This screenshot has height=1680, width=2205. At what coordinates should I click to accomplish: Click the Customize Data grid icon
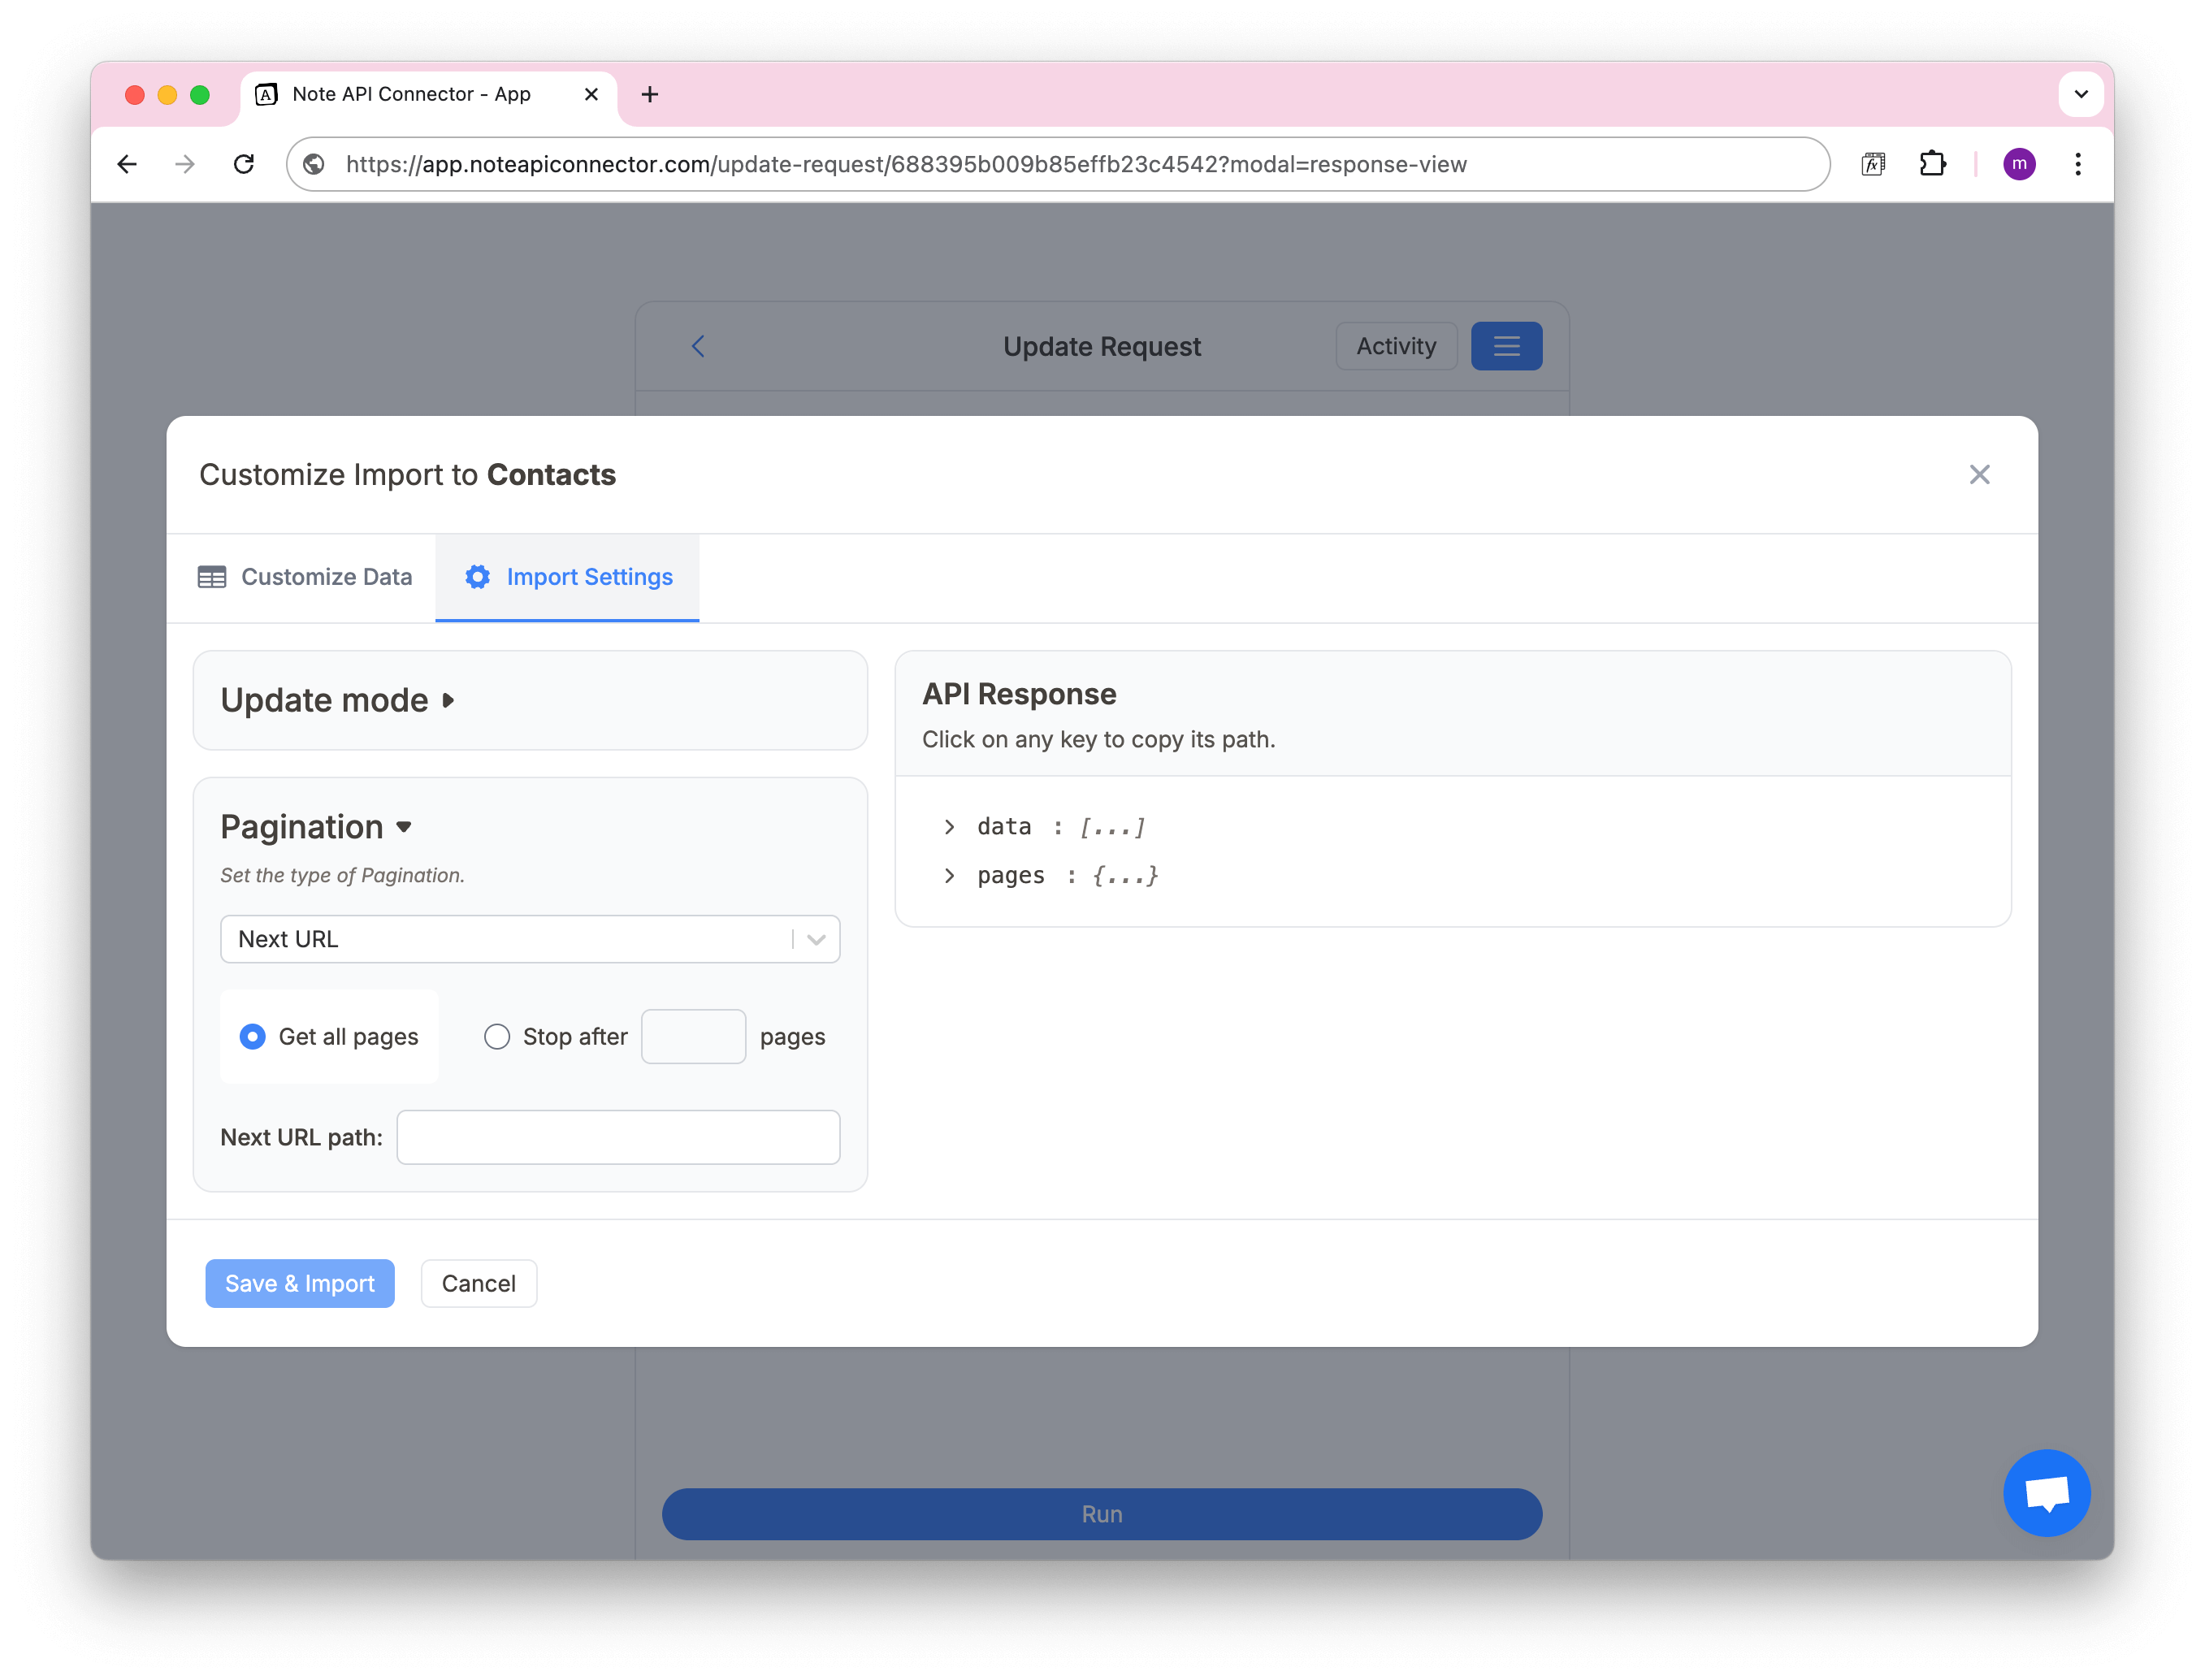point(211,577)
